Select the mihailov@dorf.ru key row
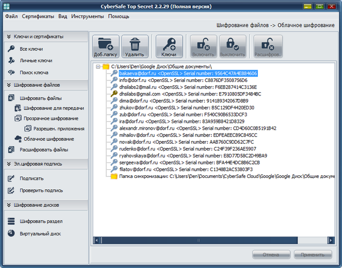 [x=188, y=135]
